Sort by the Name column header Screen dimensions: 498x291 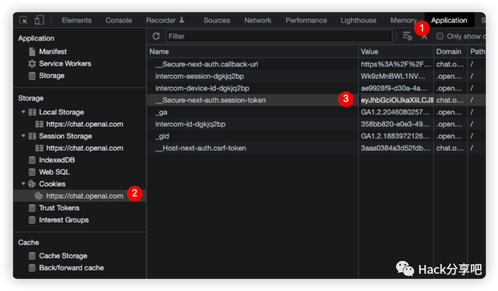252,51
